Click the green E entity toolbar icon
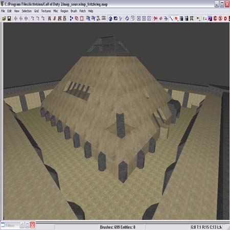 tap(205, 18)
